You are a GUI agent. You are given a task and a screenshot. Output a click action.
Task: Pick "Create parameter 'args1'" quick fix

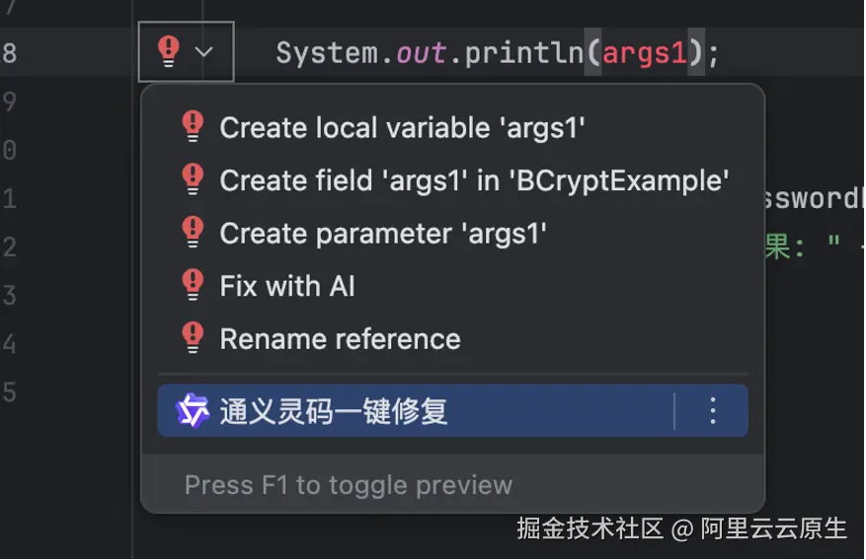383,234
